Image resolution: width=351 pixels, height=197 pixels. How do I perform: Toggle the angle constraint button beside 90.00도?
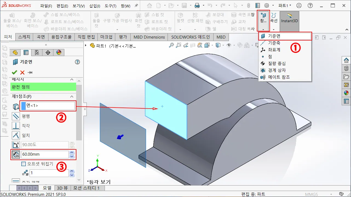(x=16, y=145)
